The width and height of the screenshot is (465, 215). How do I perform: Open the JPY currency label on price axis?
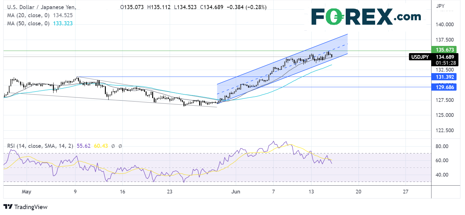(x=440, y=6)
